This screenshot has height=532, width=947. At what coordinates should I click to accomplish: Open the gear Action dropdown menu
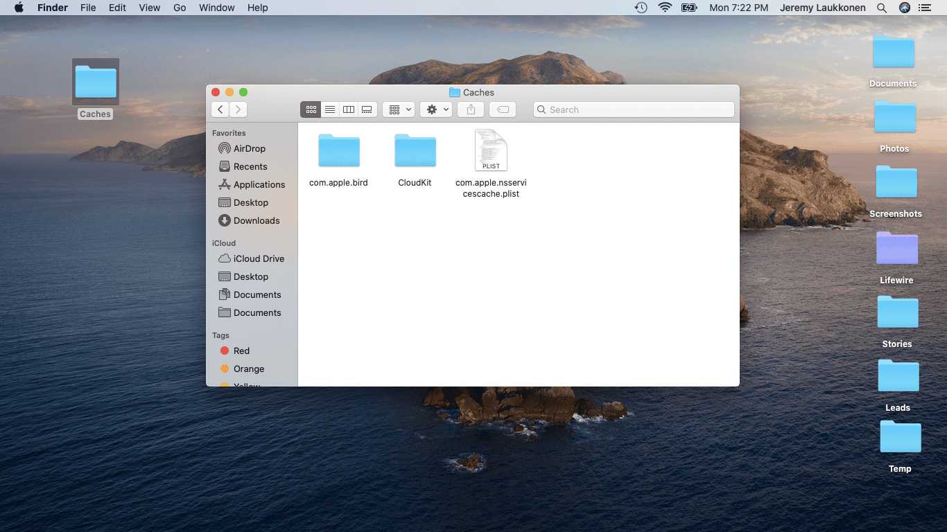436,109
